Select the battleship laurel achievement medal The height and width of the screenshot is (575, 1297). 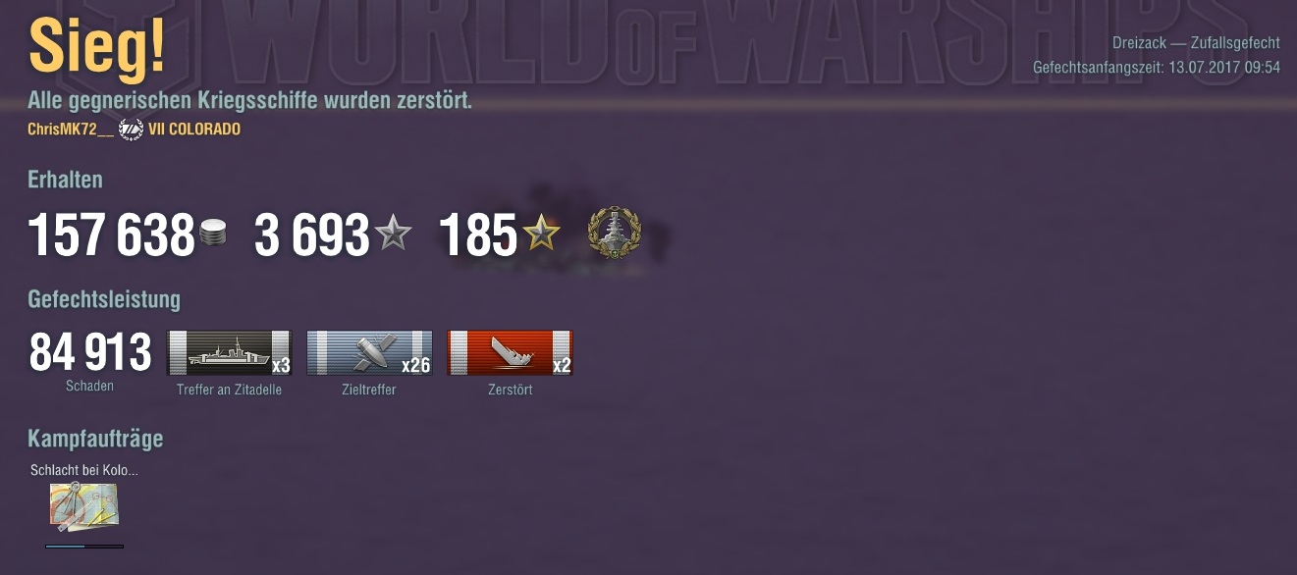click(x=614, y=233)
